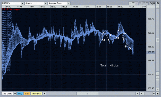Click horizontal scrollbar right arrow
161x97 pixels.
click(137, 94)
